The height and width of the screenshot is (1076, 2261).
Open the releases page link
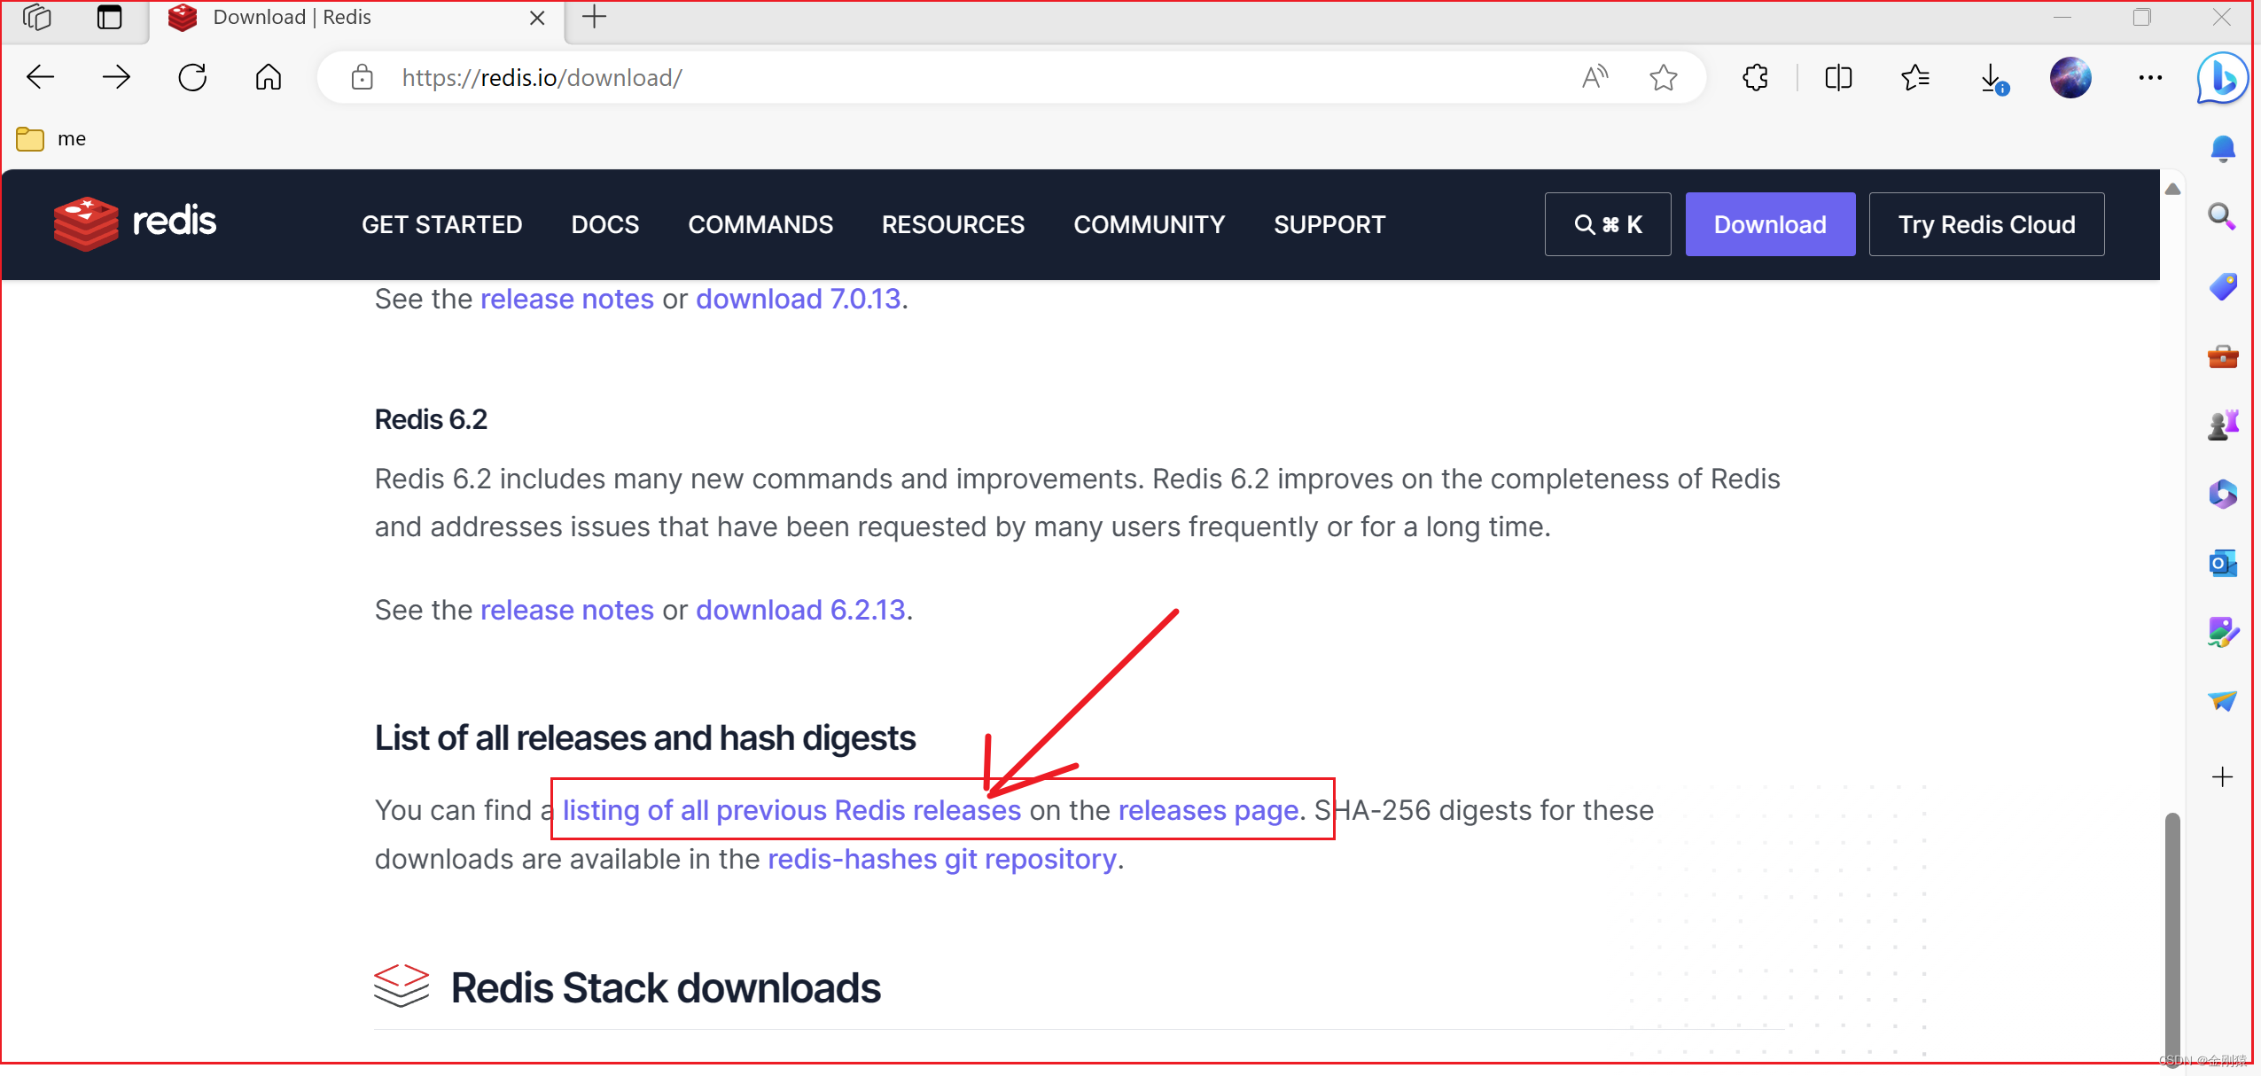(x=1208, y=811)
